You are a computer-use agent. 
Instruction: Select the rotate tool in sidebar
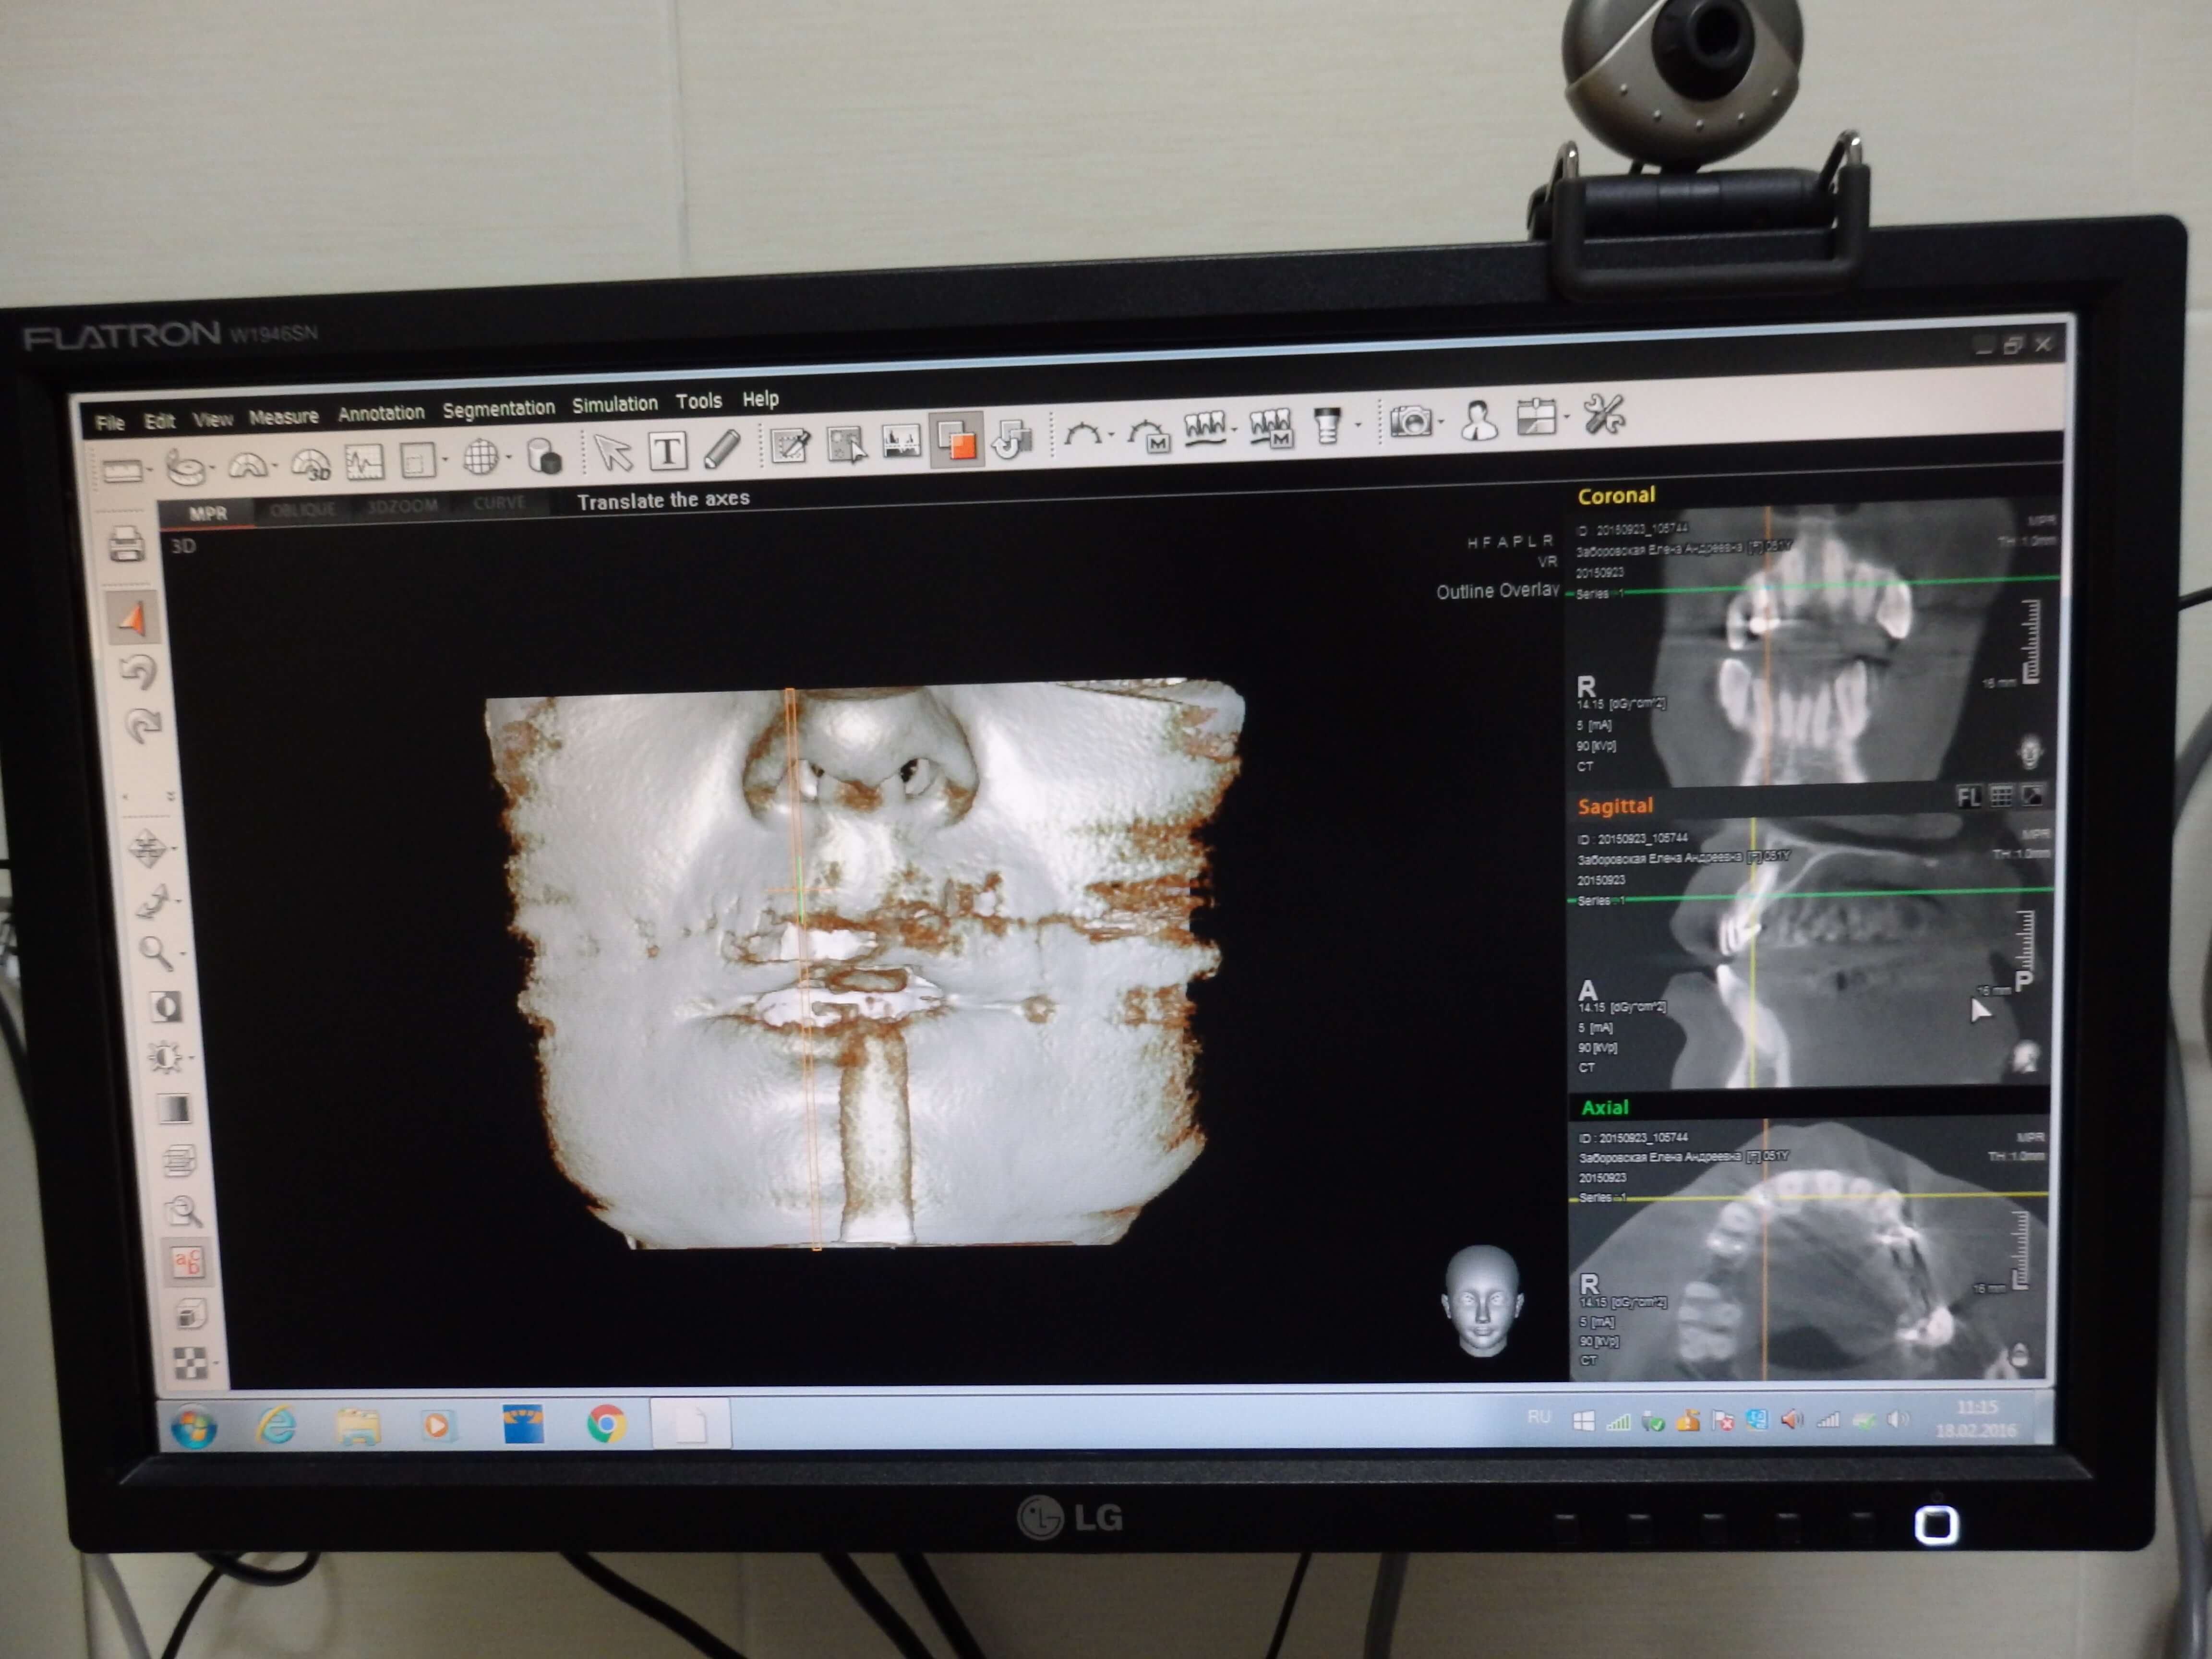click(153, 901)
